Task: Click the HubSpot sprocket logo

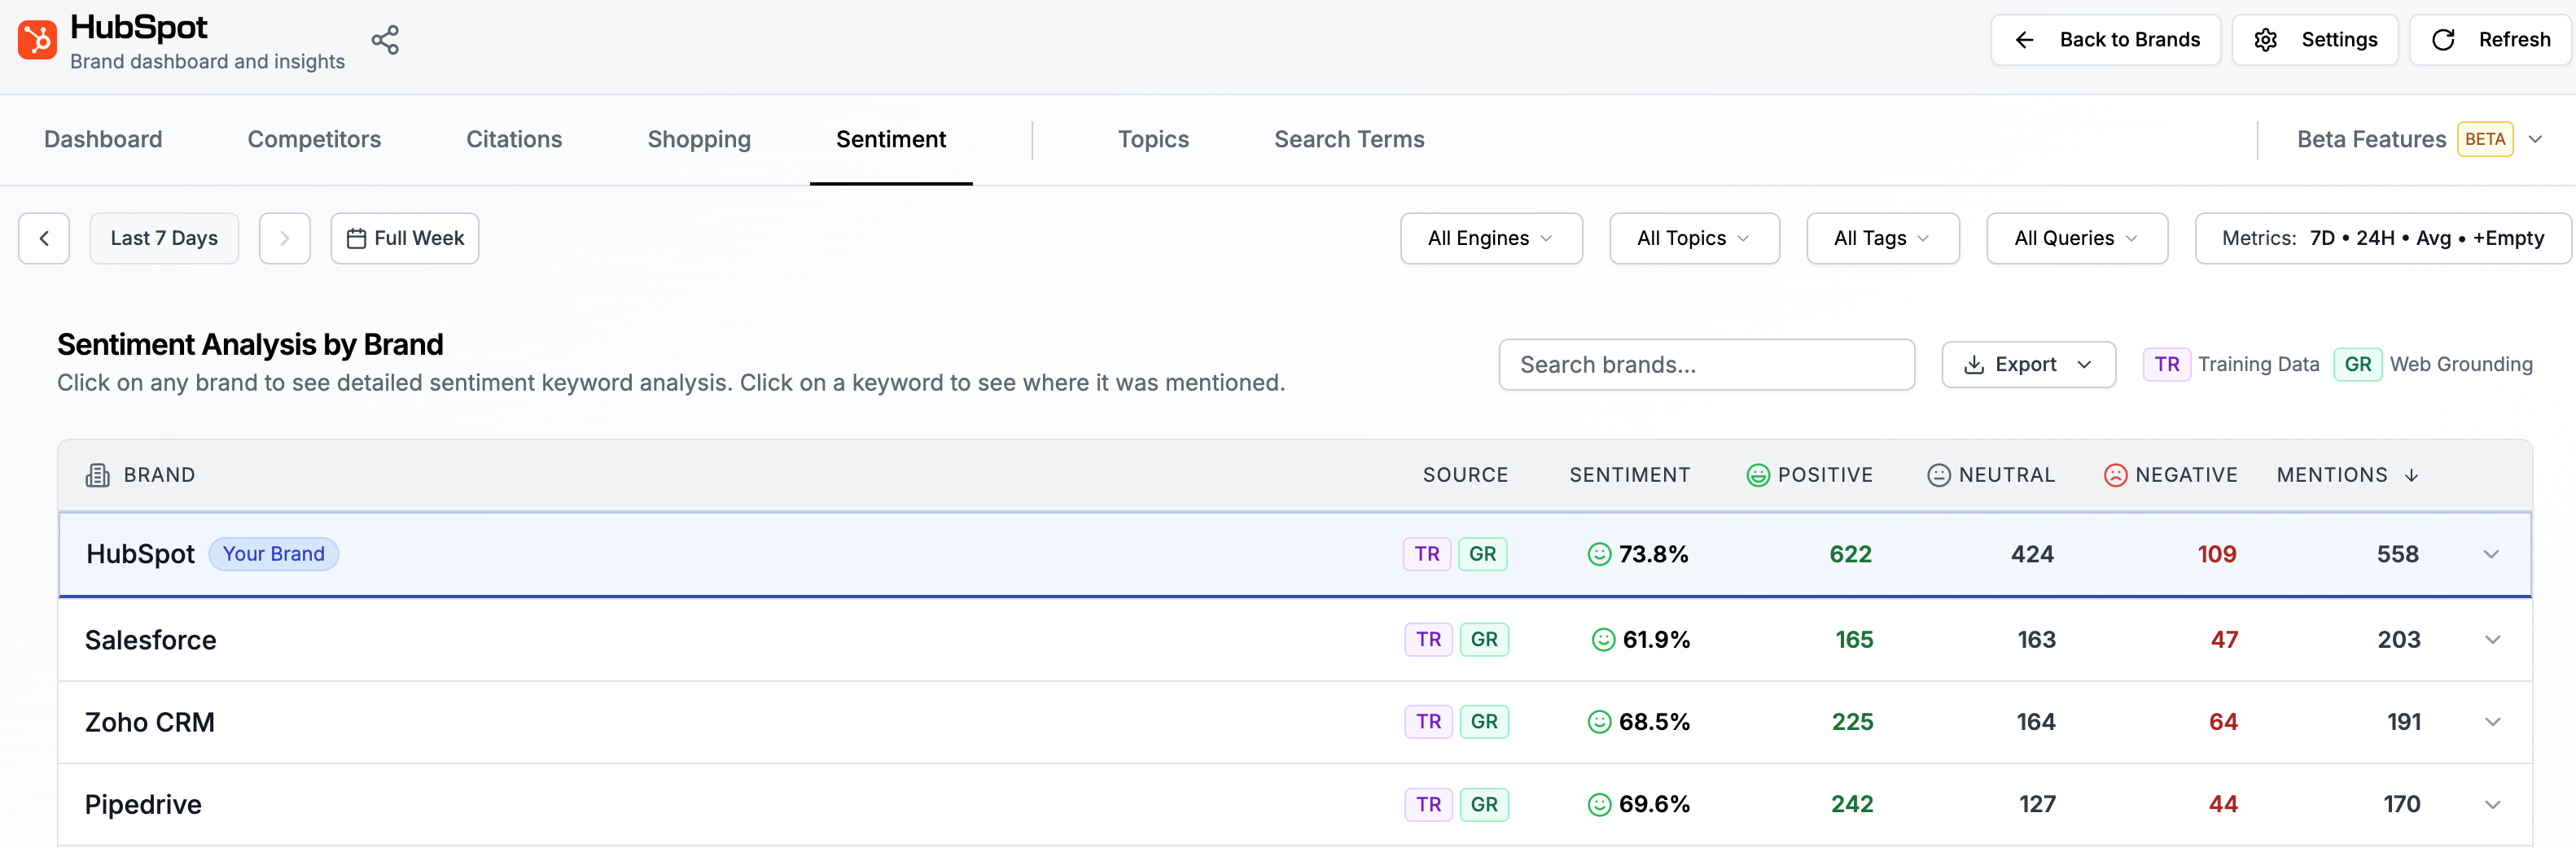Action: coord(37,40)
